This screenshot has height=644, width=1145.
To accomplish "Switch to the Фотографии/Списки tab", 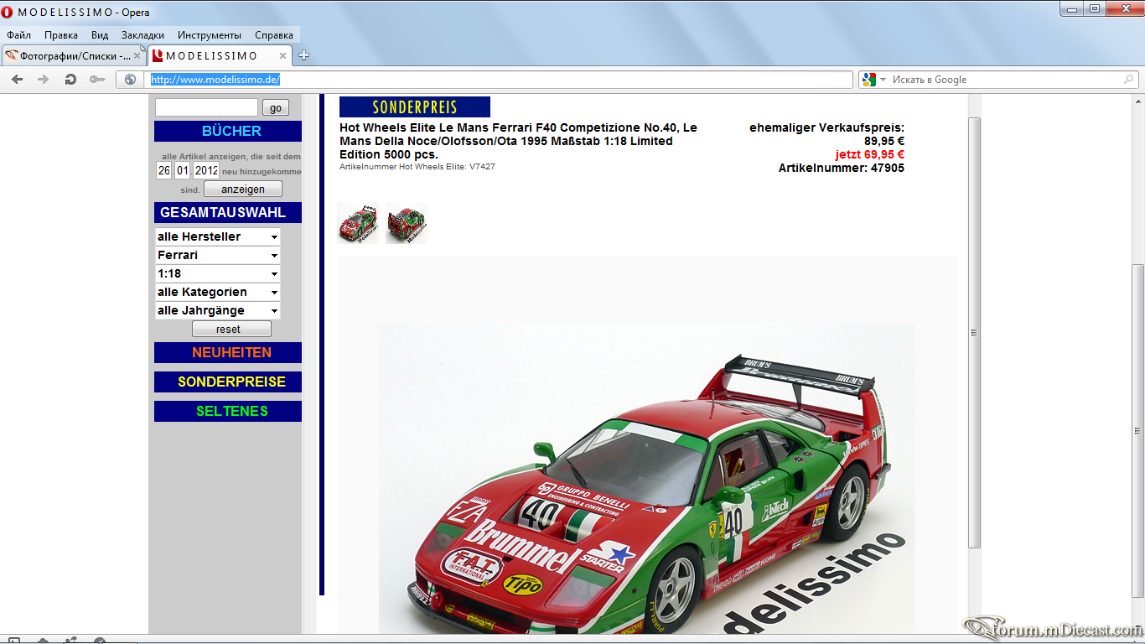I will 74,56.
